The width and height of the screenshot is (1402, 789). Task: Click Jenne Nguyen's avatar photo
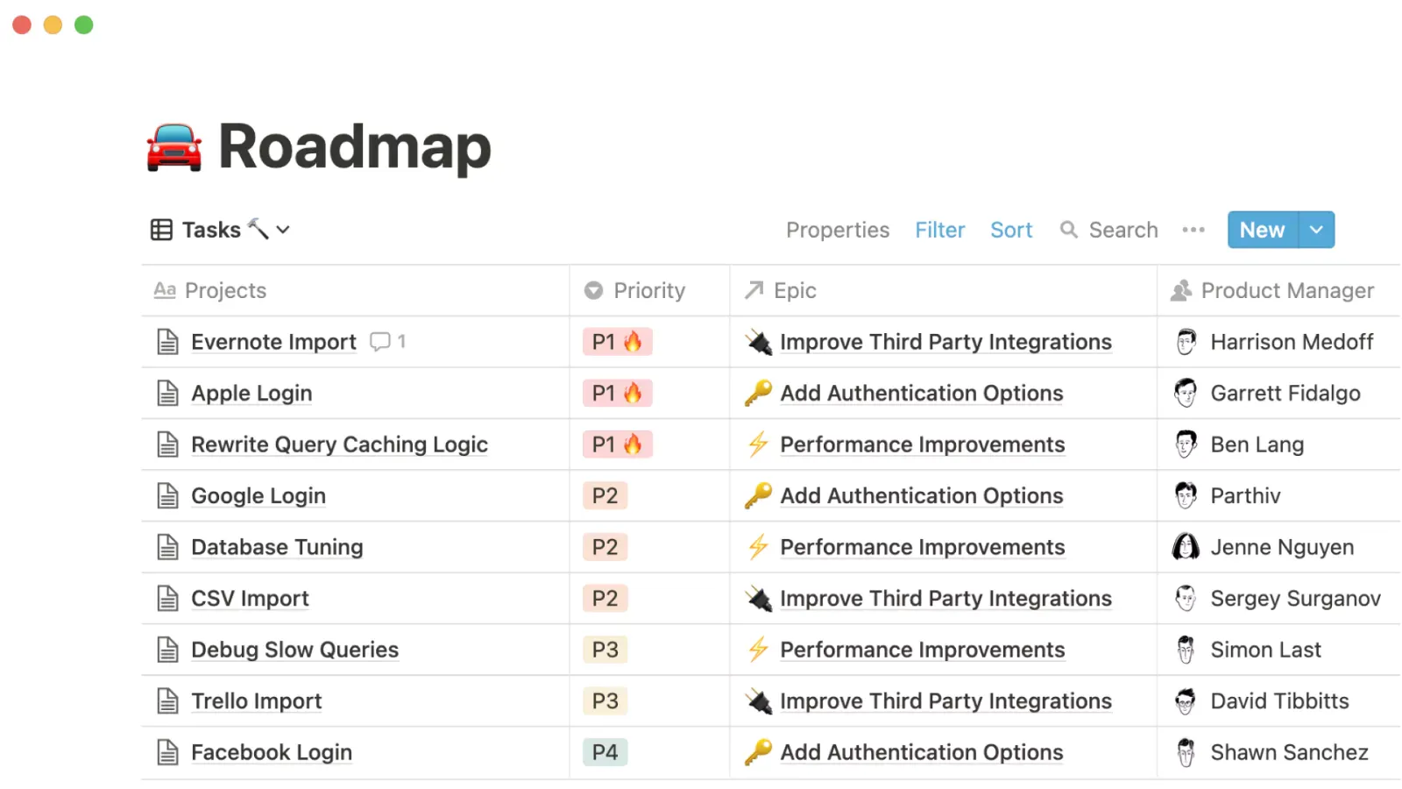[x=1186, y=546]
